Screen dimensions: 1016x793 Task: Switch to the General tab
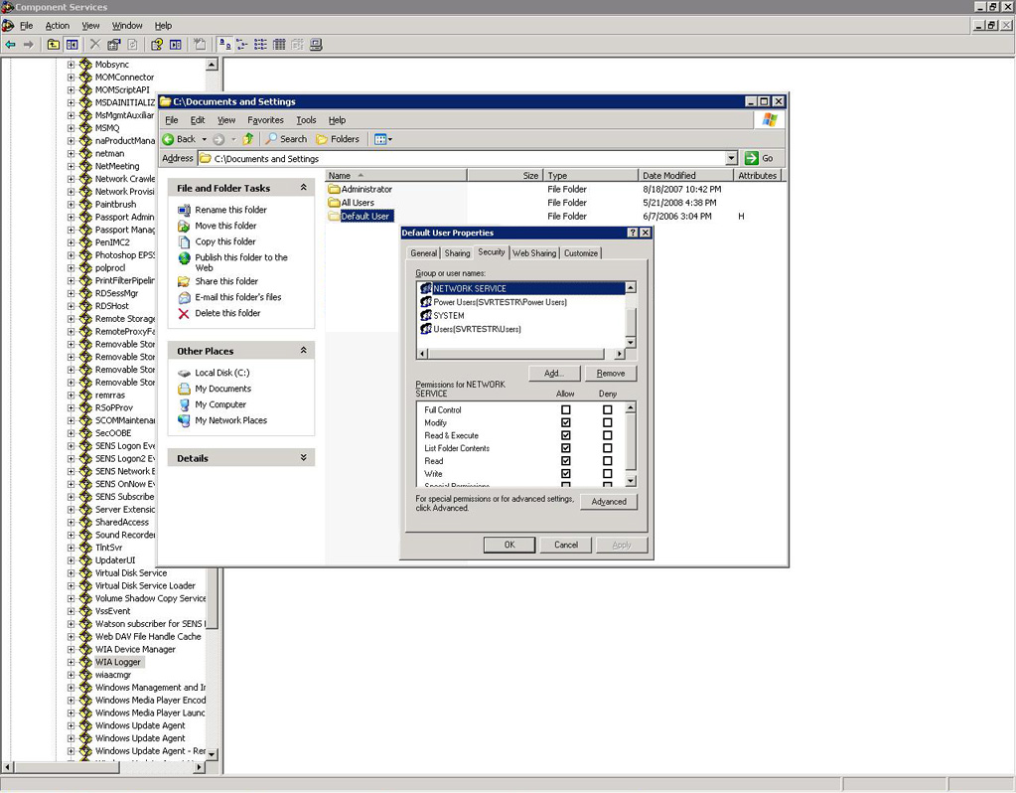(424, 253)
